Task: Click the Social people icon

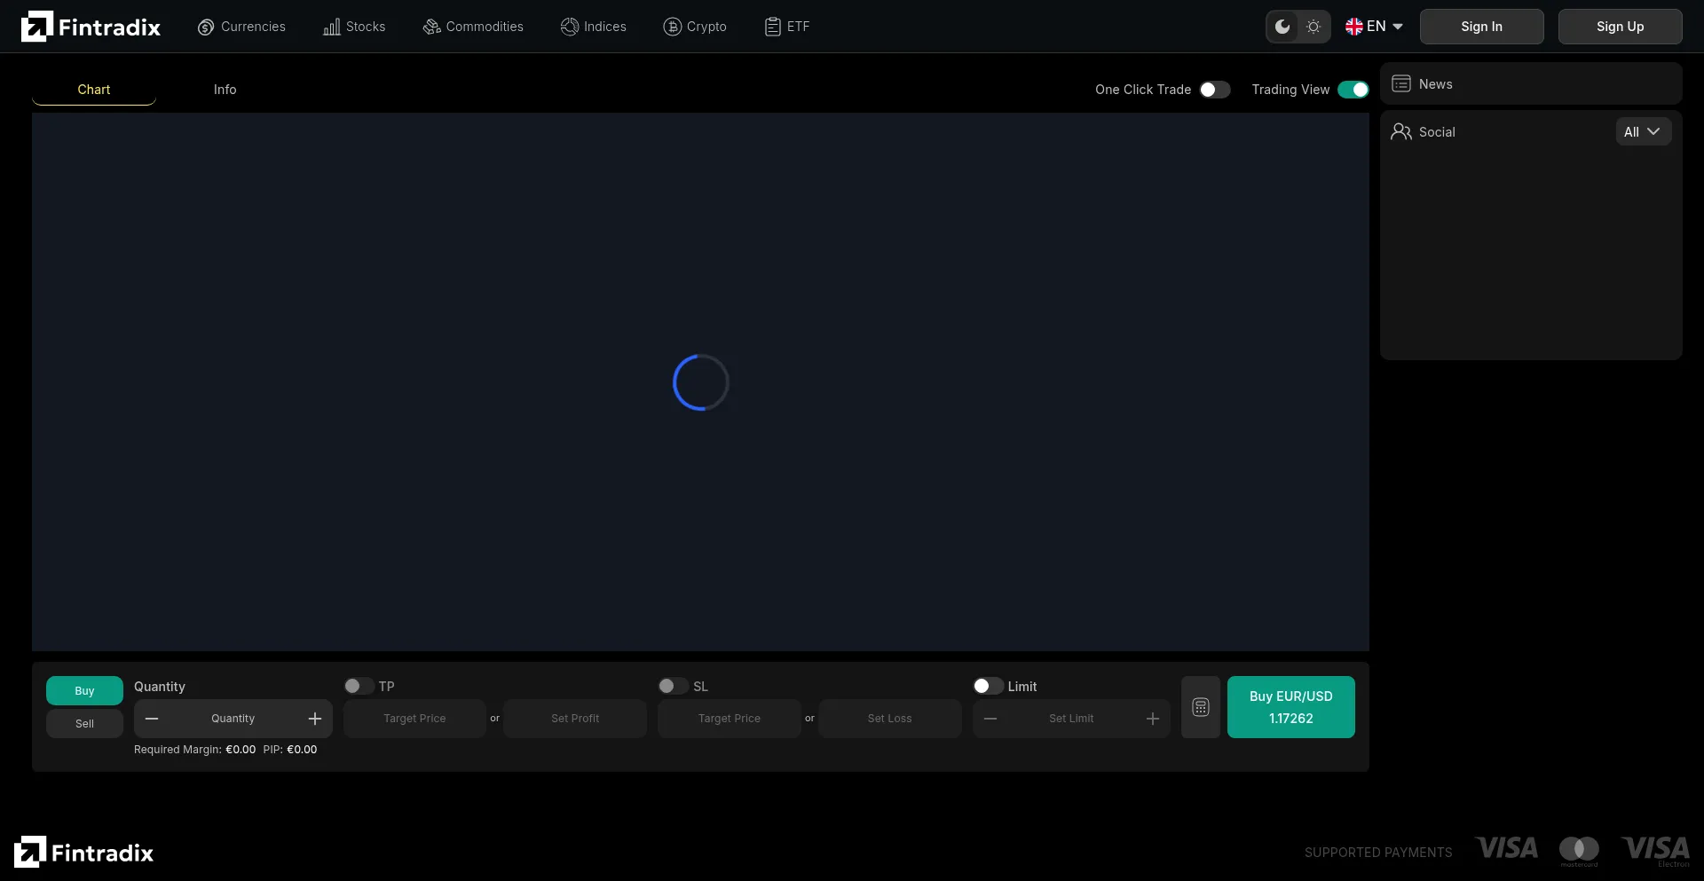Action: pos(1401,132)
